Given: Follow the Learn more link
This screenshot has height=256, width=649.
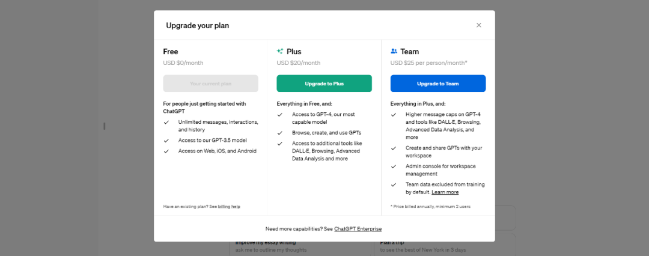Looking at the screenshot, I should 445,192.
